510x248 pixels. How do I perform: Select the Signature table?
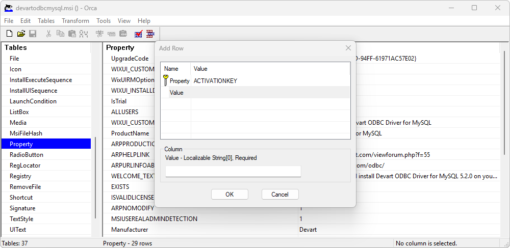(x=46, y=208)
